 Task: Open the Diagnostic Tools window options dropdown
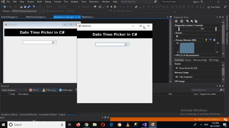tap(217, 17)
